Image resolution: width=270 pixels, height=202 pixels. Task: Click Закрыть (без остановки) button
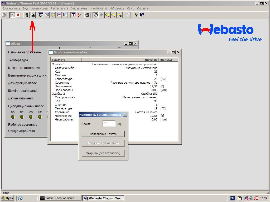click(103, 153)
